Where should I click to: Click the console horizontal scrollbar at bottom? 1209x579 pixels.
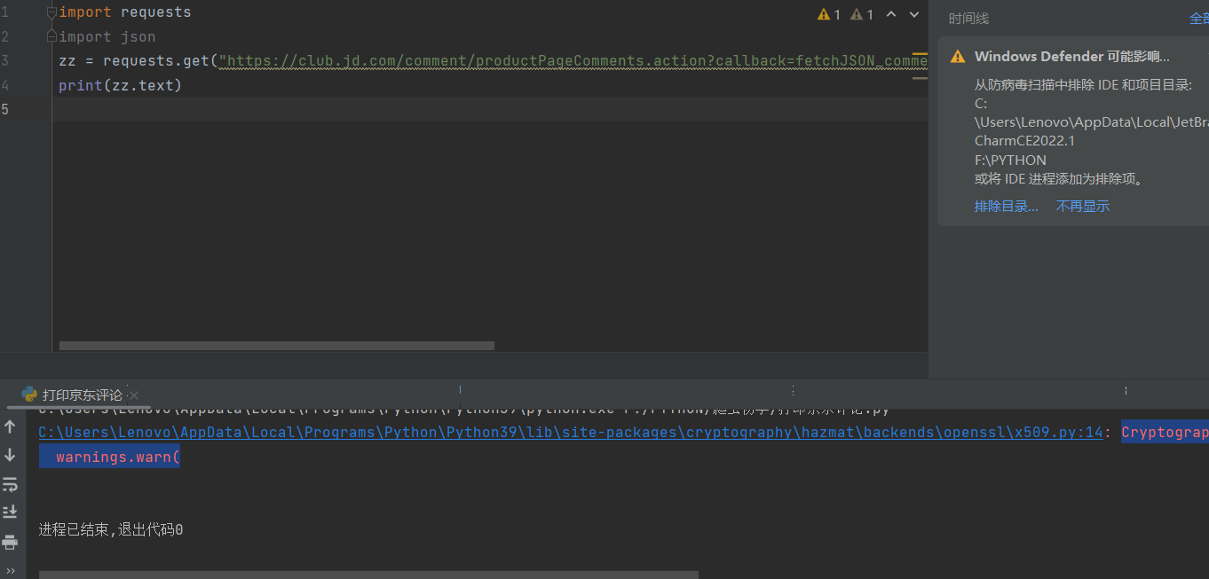pos(368,575)
